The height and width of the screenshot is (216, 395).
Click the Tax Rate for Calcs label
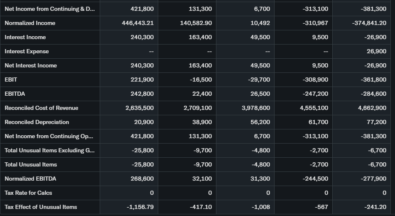click(x=28, y=193)
